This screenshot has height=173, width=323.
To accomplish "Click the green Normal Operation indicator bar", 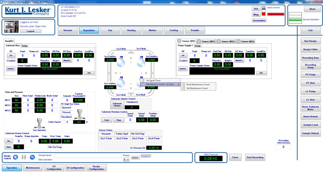I will click(x=295, y=19).
